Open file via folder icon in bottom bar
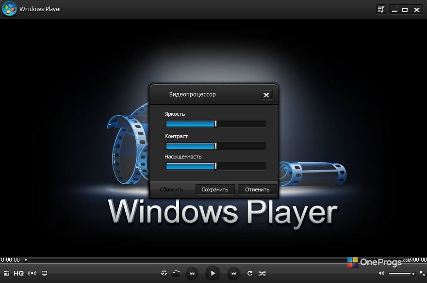This screenshot has height=283, width=427. point(6,273)
